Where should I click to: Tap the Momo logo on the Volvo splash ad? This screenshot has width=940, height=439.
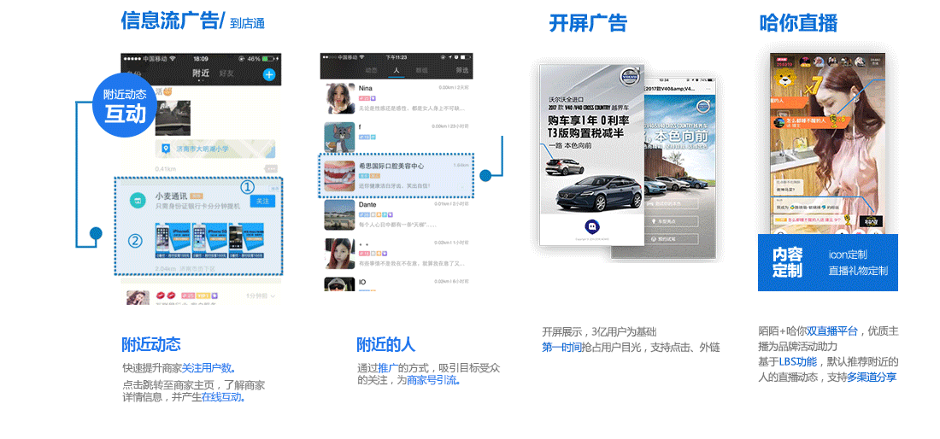tap(591, 227)
